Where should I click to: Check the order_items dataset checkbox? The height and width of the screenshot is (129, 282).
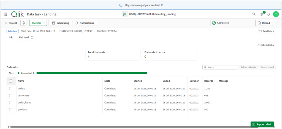pos(11,103)
